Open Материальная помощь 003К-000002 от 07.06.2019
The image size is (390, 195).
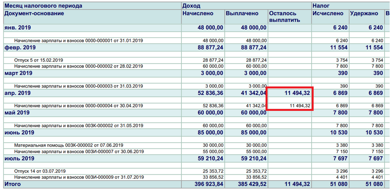69,145
